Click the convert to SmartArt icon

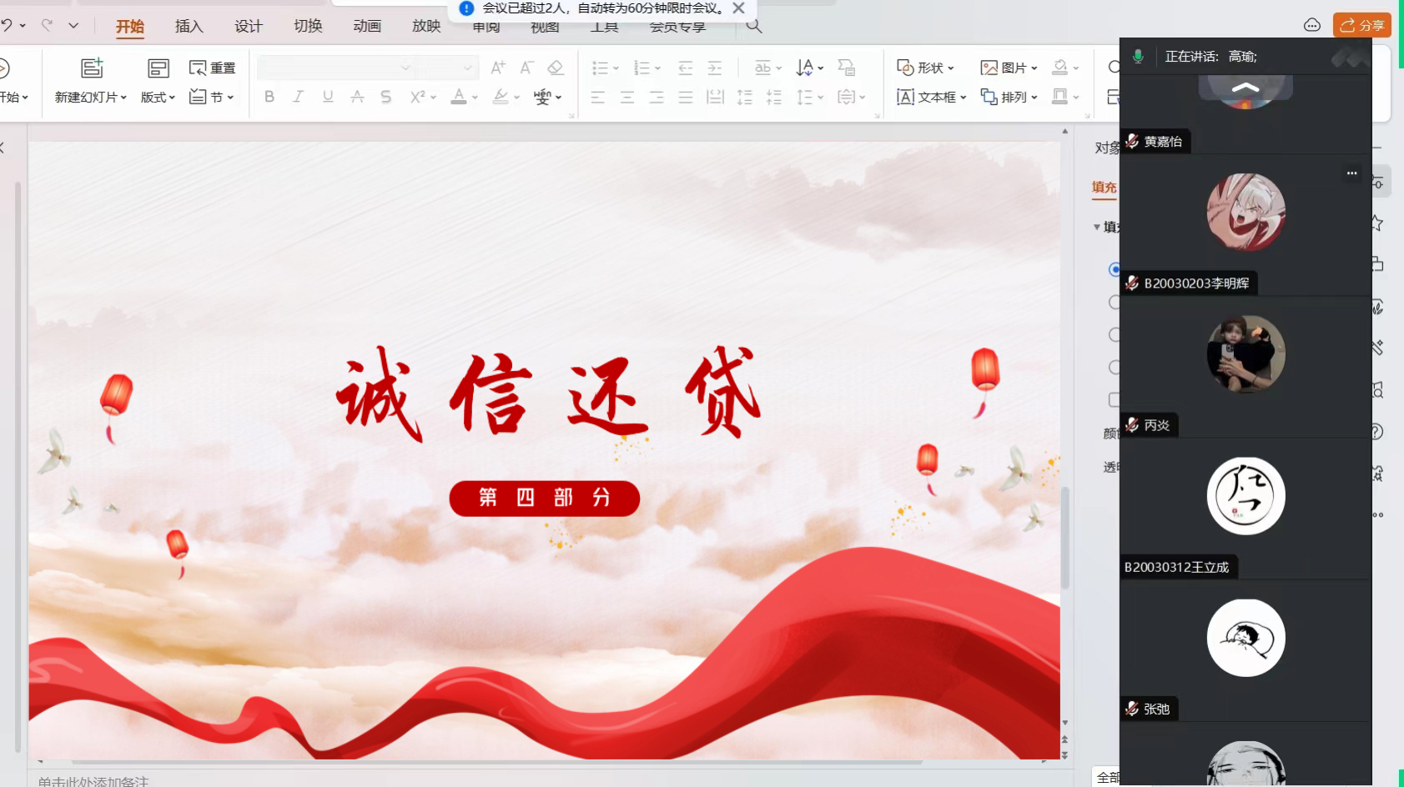[847, 68]
